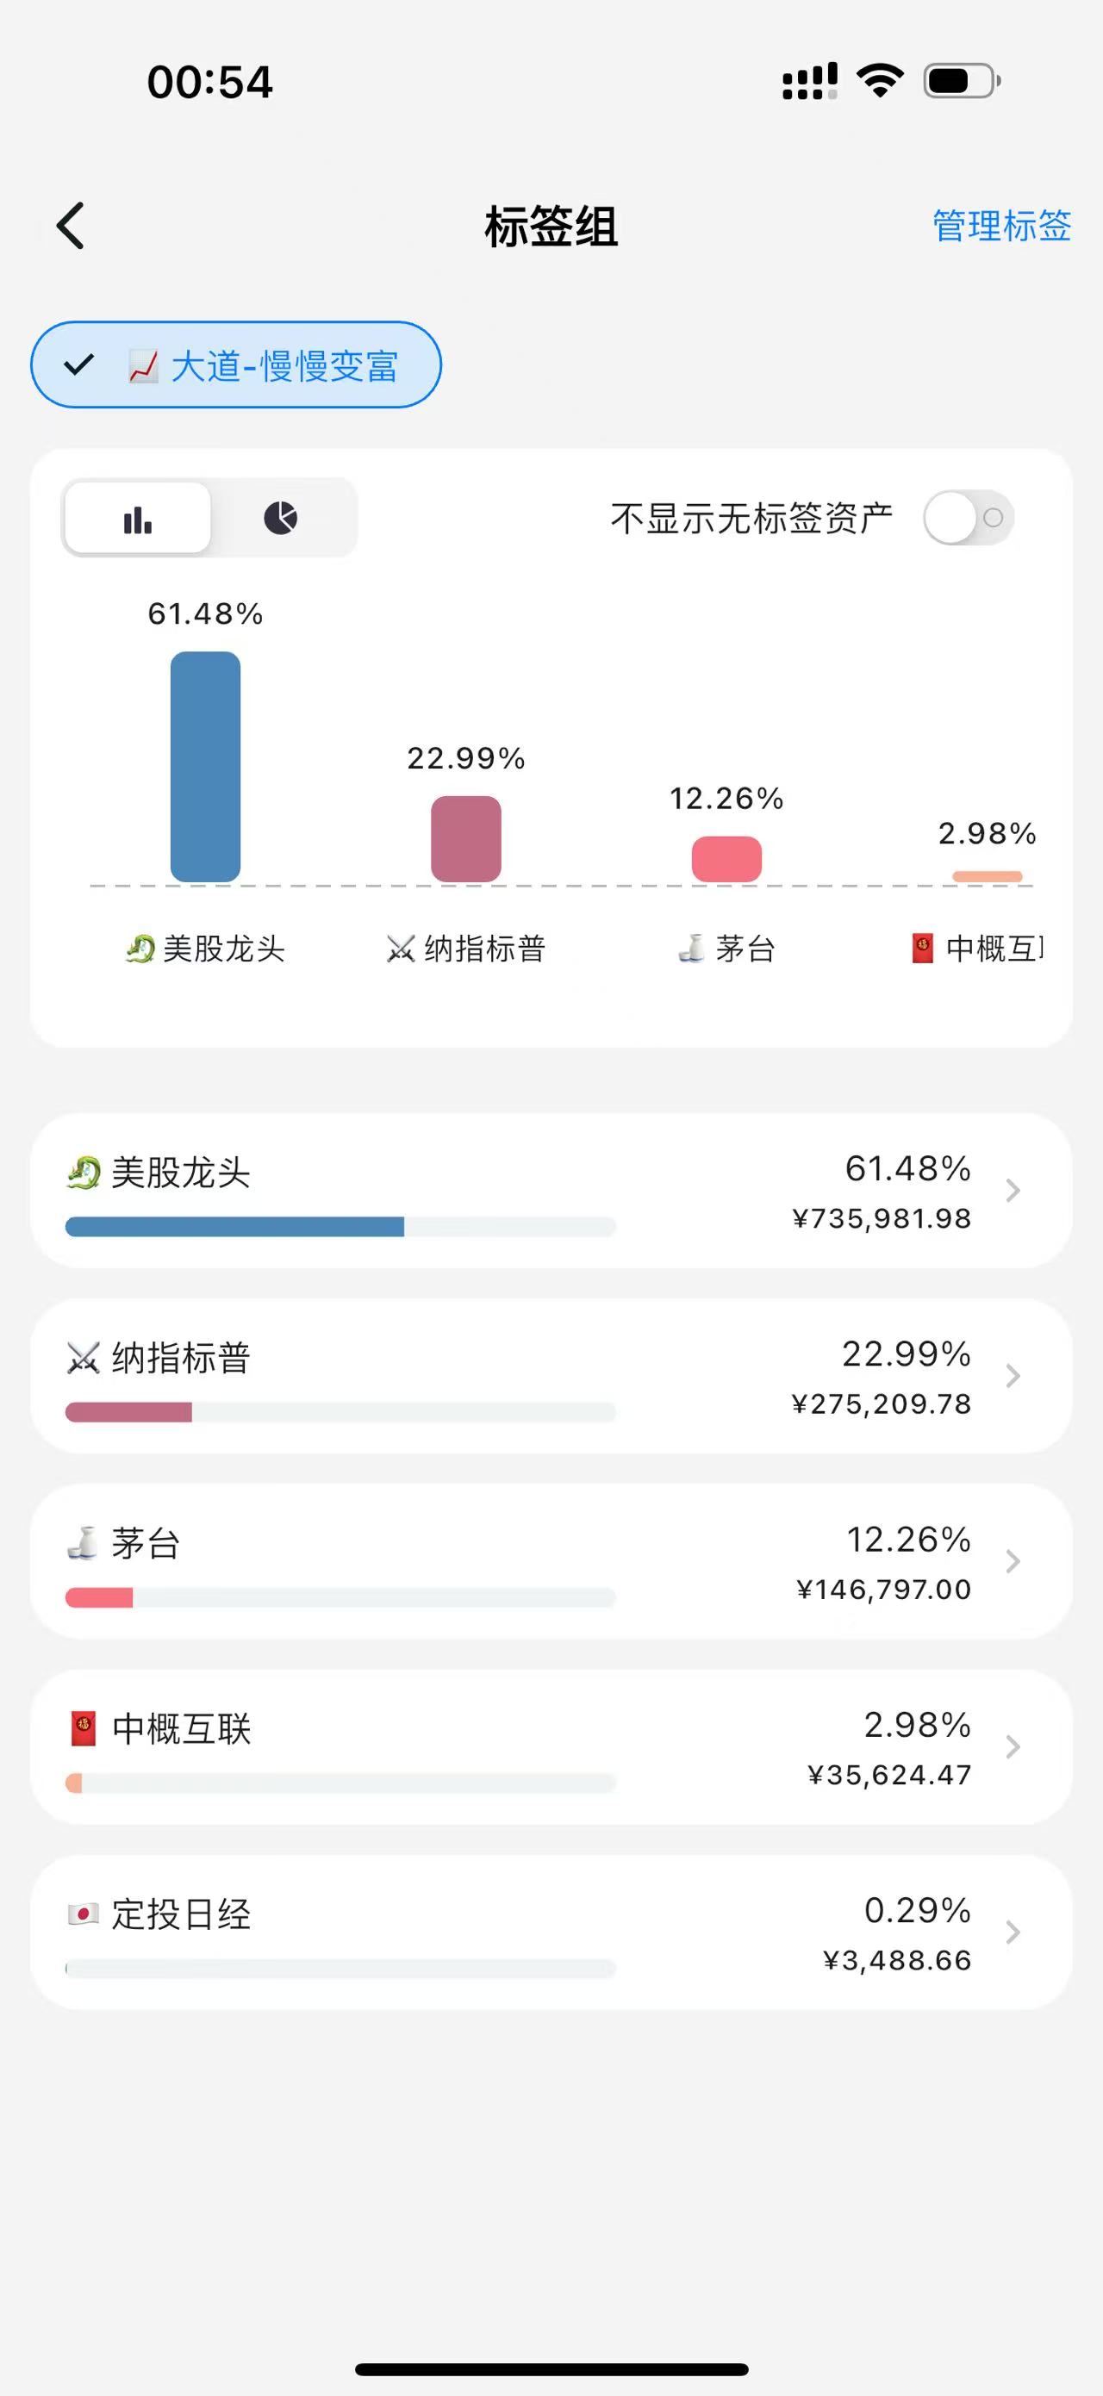The height and width of the screenshot is (2396, 1103).
Task: Expand 茅台 row chevron
Action: [1013, 1562]
